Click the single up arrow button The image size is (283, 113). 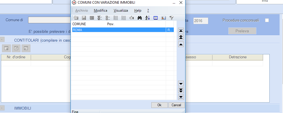181,44
